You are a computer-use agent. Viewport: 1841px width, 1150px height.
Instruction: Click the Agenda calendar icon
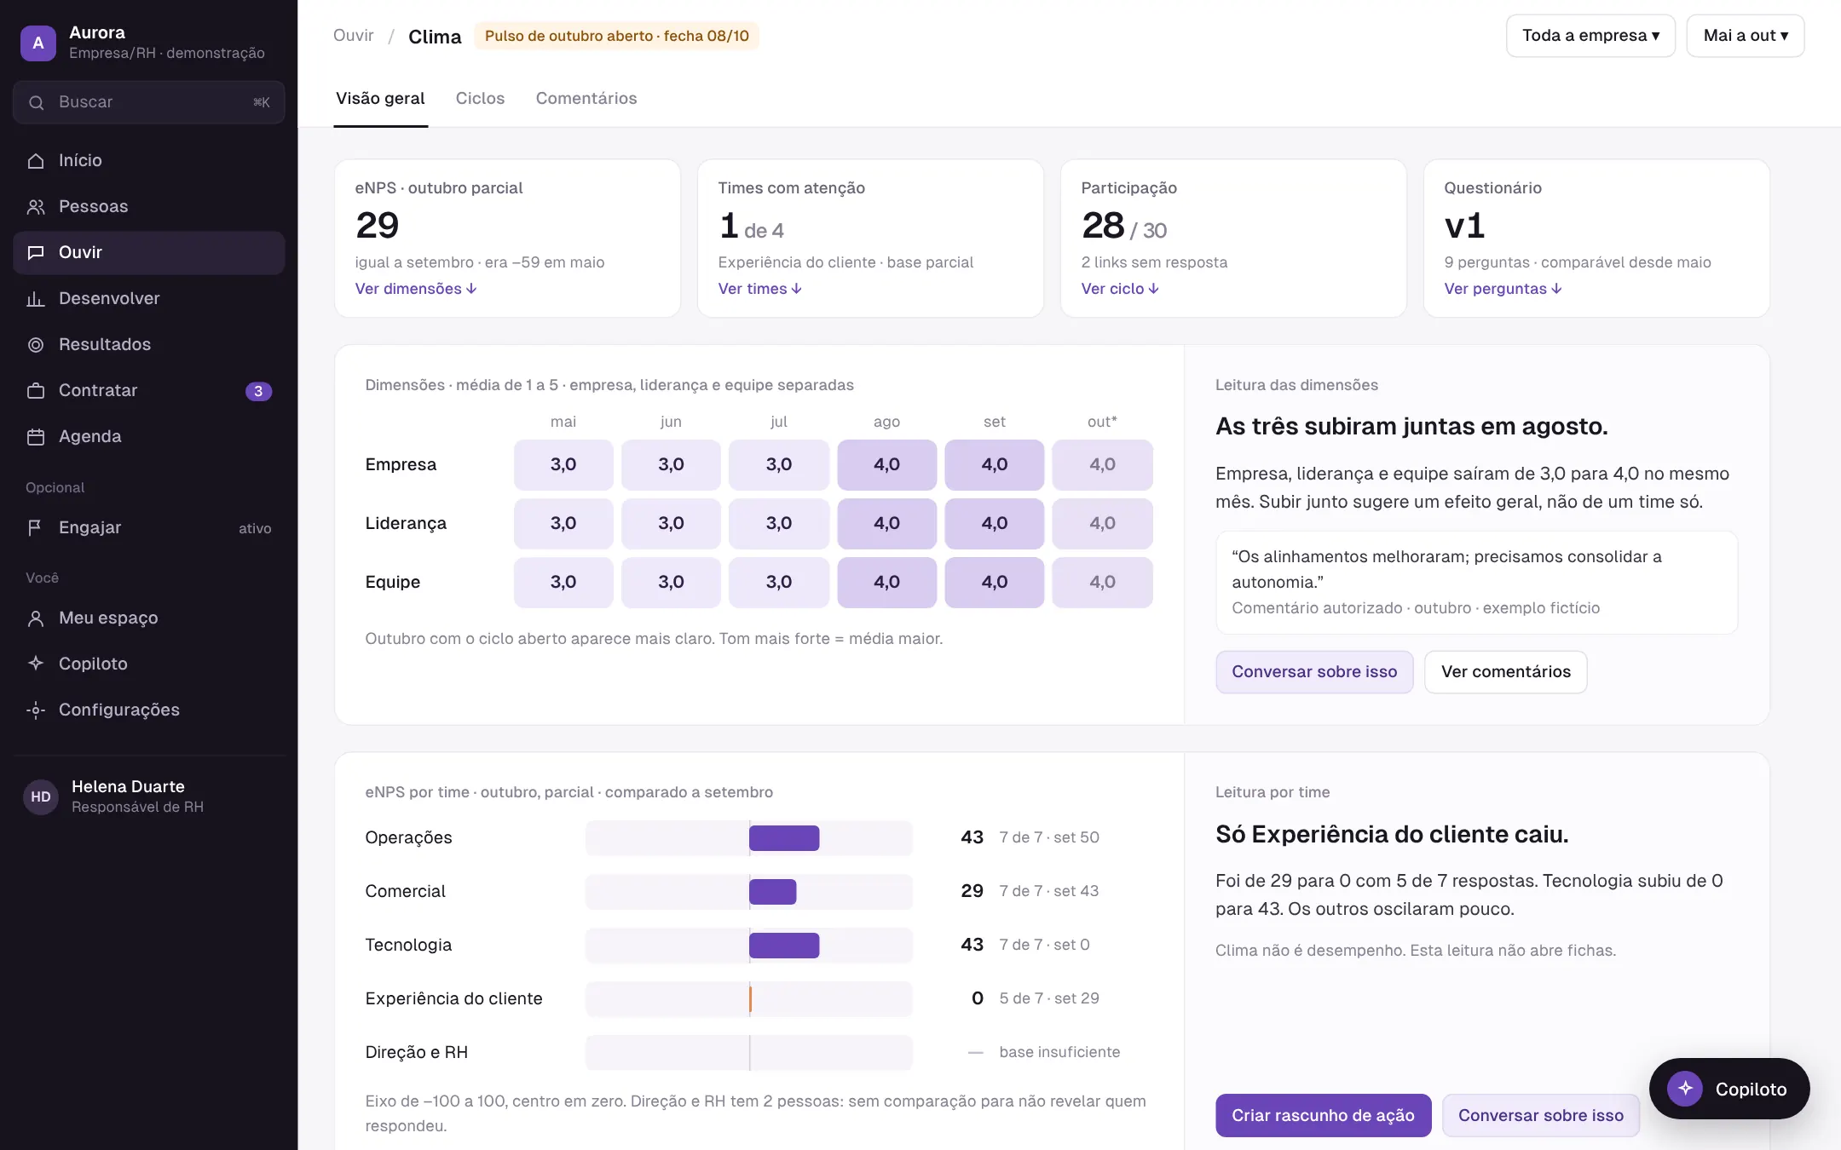point(36,437)
